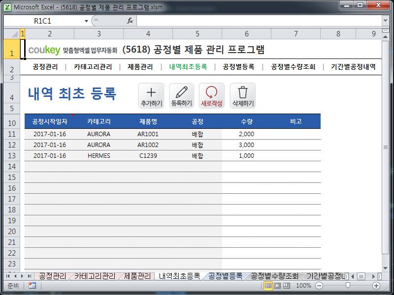Select row header 15
The image size is (394, 295).
12,177
